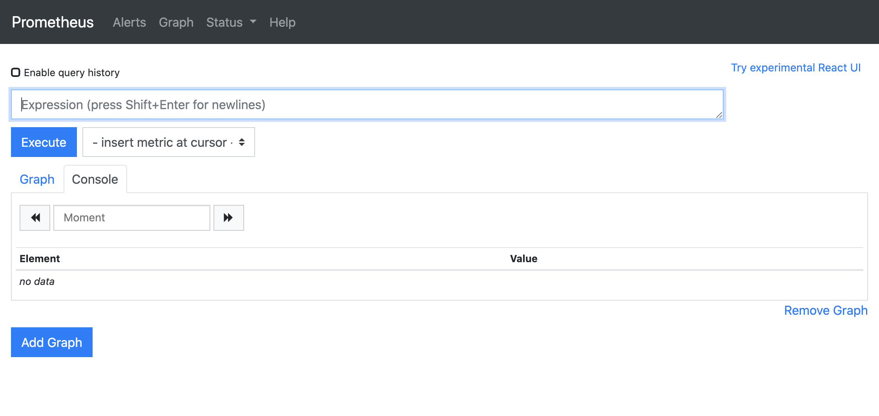Enable query history
879x416 pixels.
pos(16,72)
